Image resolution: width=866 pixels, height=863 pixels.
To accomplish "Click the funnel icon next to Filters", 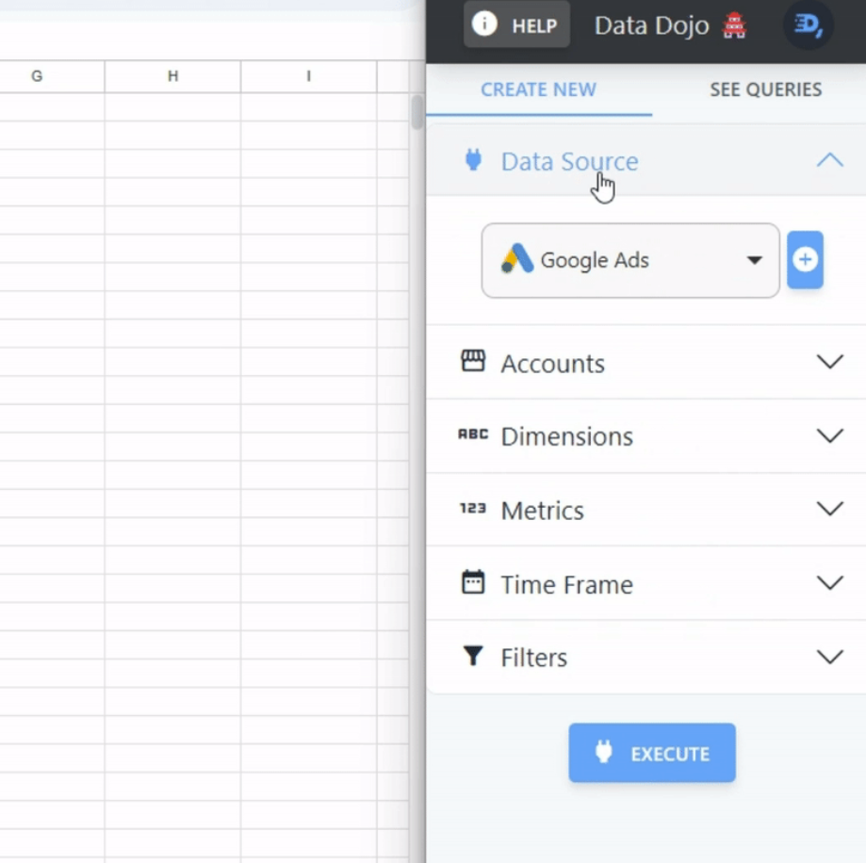I will [x=473, y=656].
